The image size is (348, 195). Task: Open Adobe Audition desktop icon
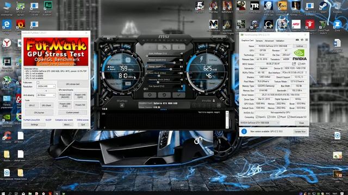click(48, 8)
